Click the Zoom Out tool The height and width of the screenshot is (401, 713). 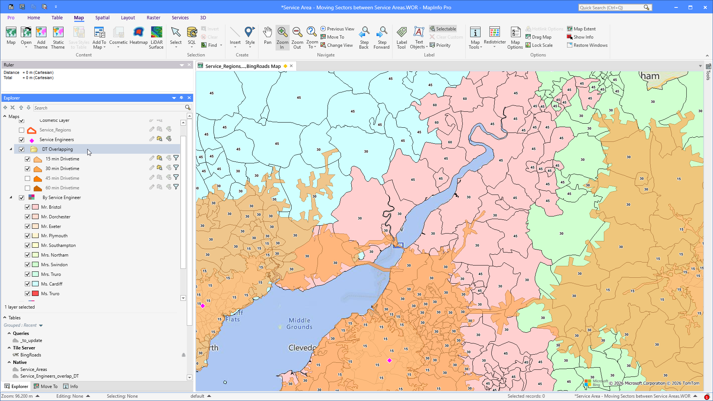[297, 38]
